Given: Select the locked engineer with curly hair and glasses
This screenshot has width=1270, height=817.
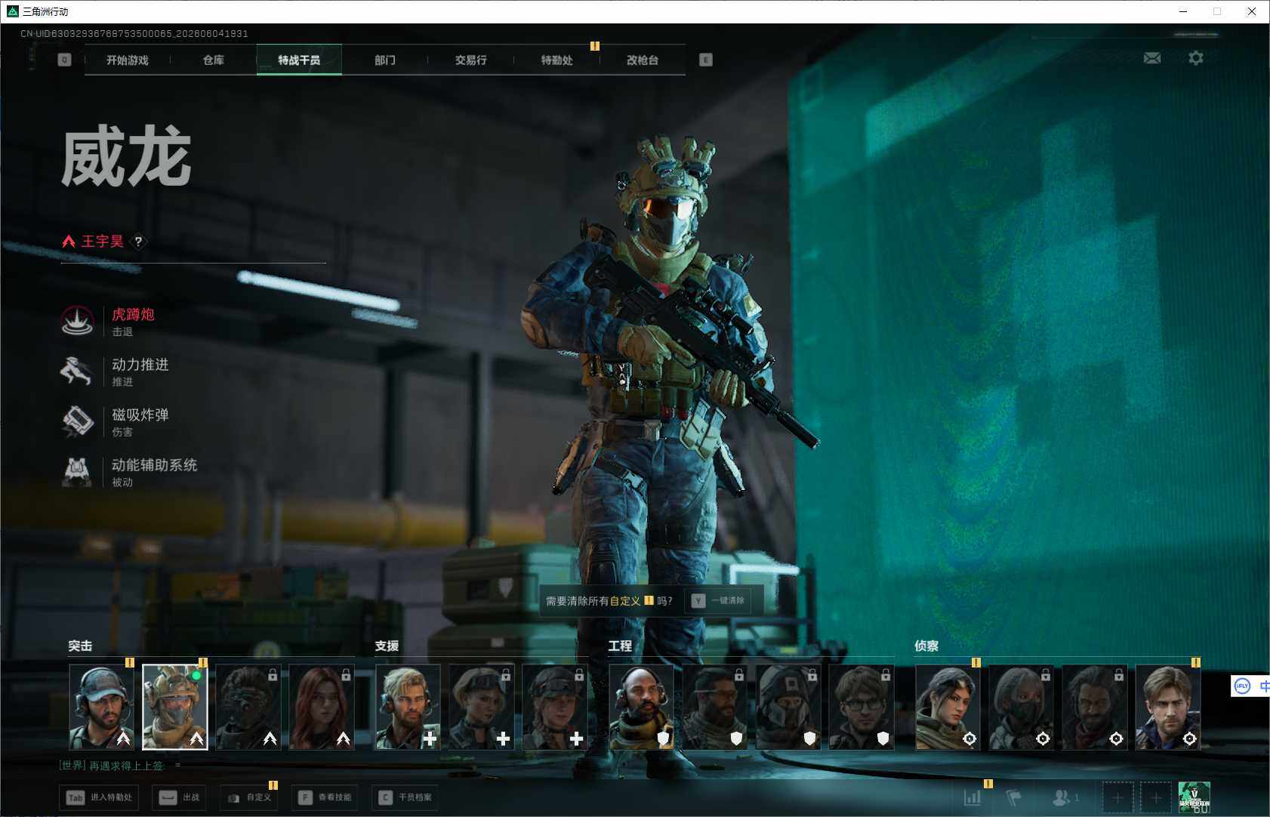Looking at the screenshot, I should click(x=862, y=707).
